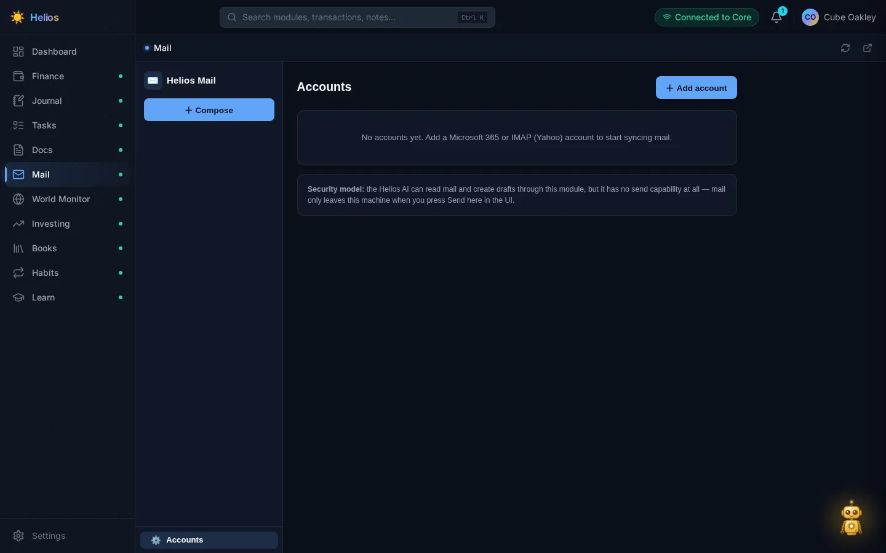Open Settings via the gear icon
This screenshot has width=886, height=553.
click(18, 536)
